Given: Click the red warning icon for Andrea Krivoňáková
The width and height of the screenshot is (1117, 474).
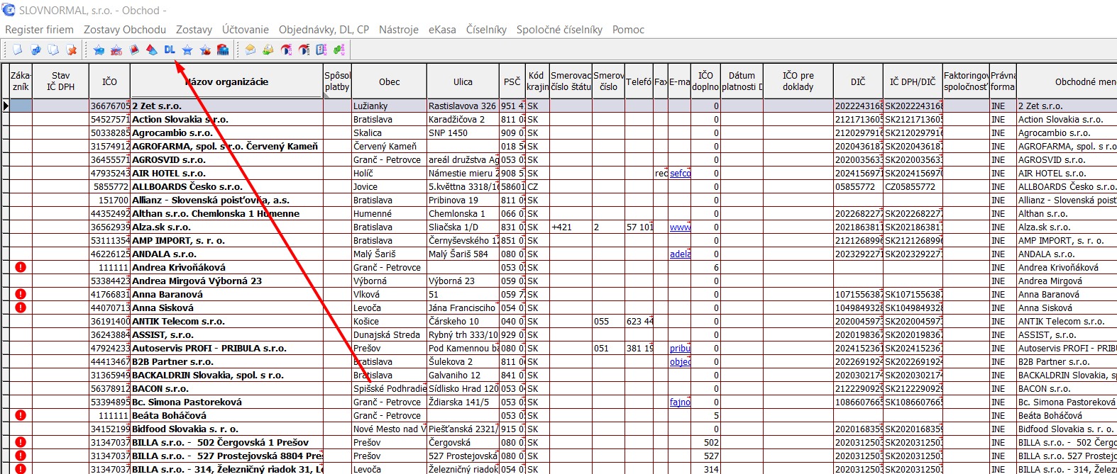Looking at the screenshot, I should click(x=21, y=267).
